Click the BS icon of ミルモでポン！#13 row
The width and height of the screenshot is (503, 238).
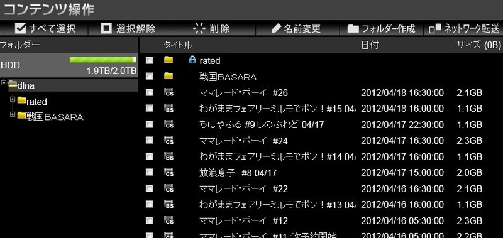pyautogui.click(x=169, y=204)
